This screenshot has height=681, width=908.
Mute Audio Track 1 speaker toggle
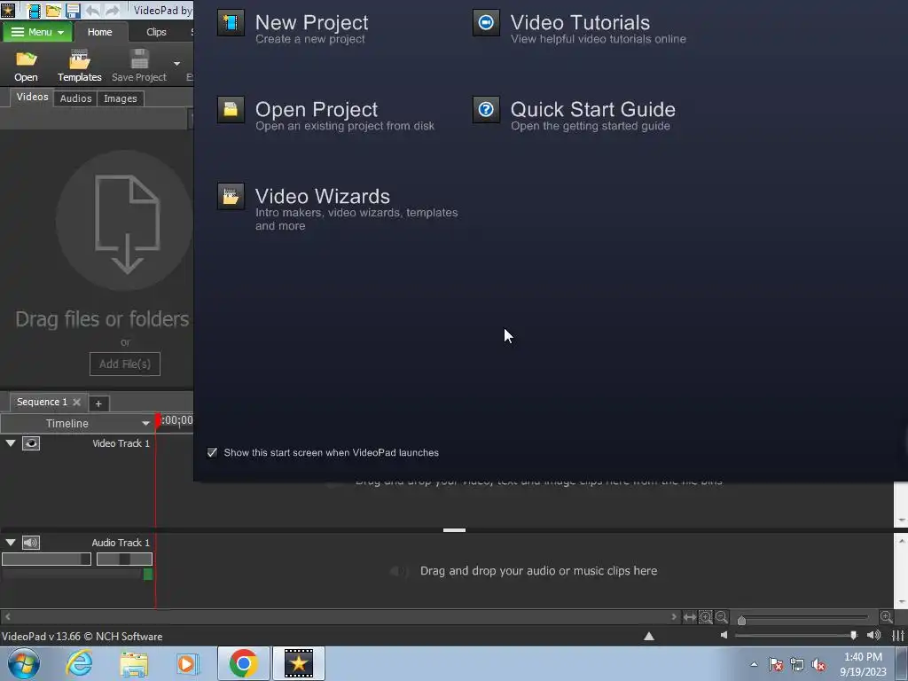[x=31, y=543]
